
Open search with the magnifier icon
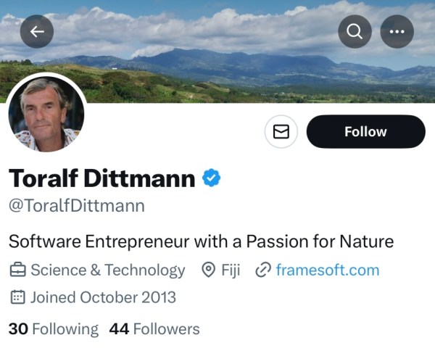(x=355, y=31)
